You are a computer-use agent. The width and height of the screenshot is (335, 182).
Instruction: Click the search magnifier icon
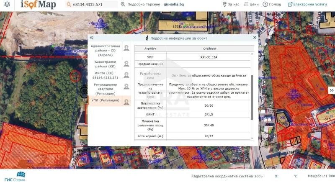tap(69, 5)
